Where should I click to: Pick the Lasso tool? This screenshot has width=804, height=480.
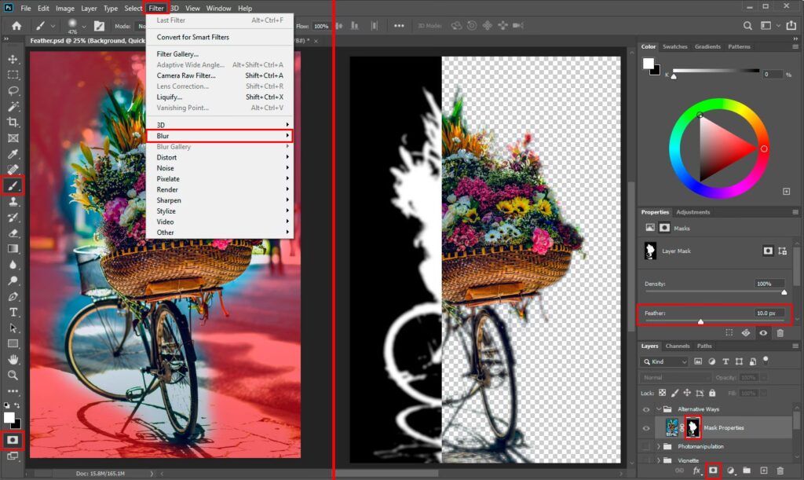tap(13, 91)
